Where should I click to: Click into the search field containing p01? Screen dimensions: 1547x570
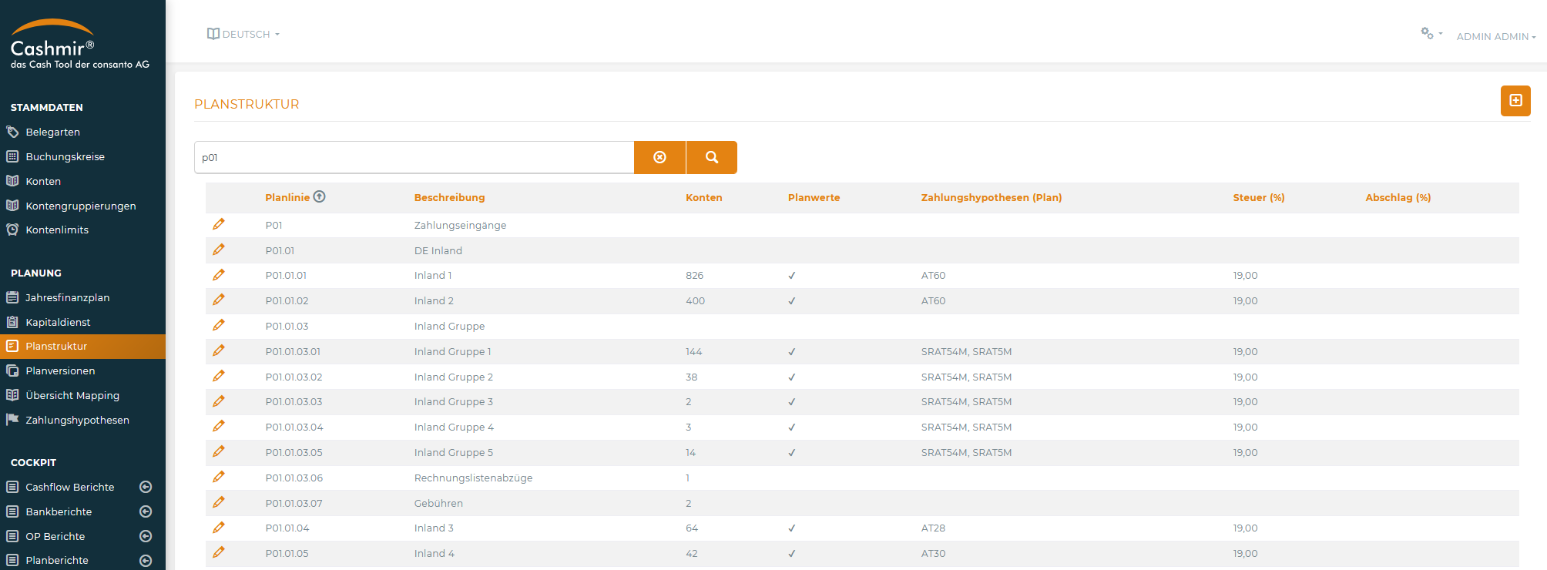click(x=414, y=157)
